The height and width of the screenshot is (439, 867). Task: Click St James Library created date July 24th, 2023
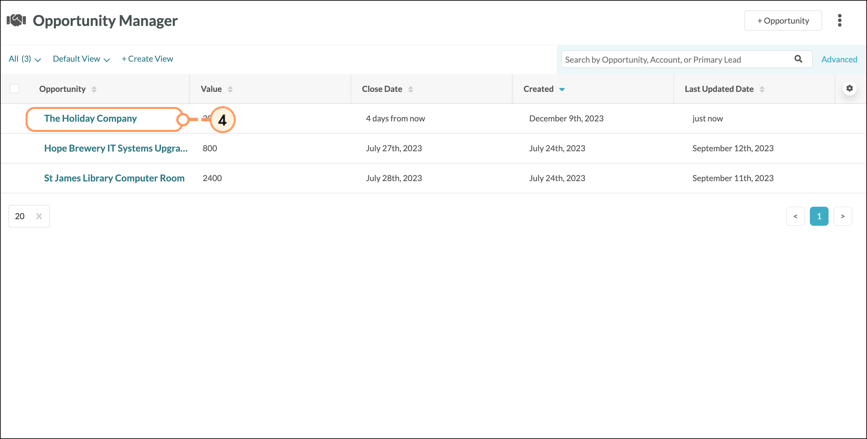pos(557,178)
